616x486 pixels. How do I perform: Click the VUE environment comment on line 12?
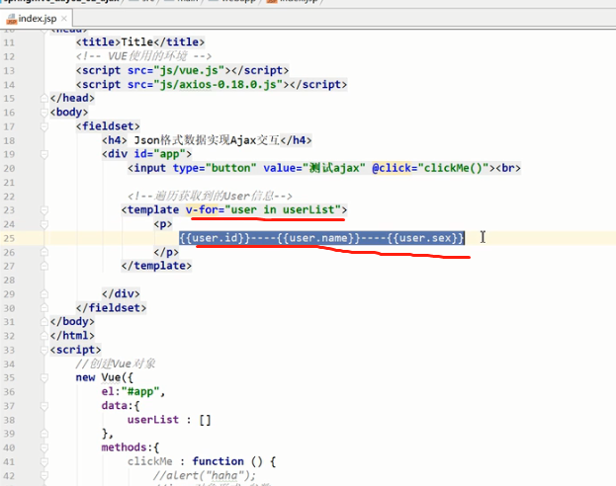(143, 56)
